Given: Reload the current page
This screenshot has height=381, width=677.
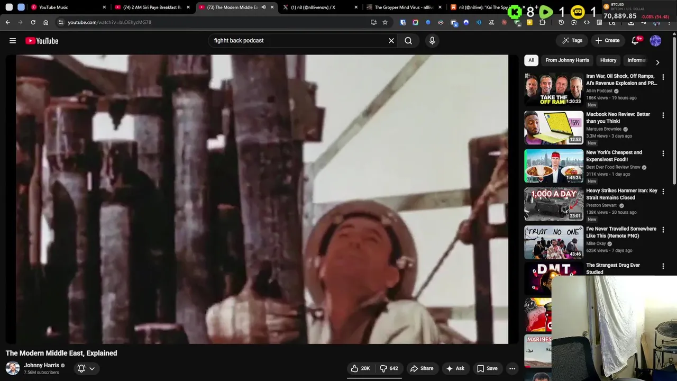Looking at the screenshot, I should 33,22.
